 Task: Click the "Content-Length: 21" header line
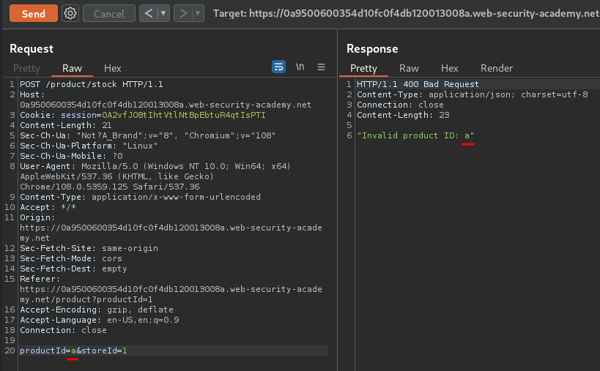(66, 125)
